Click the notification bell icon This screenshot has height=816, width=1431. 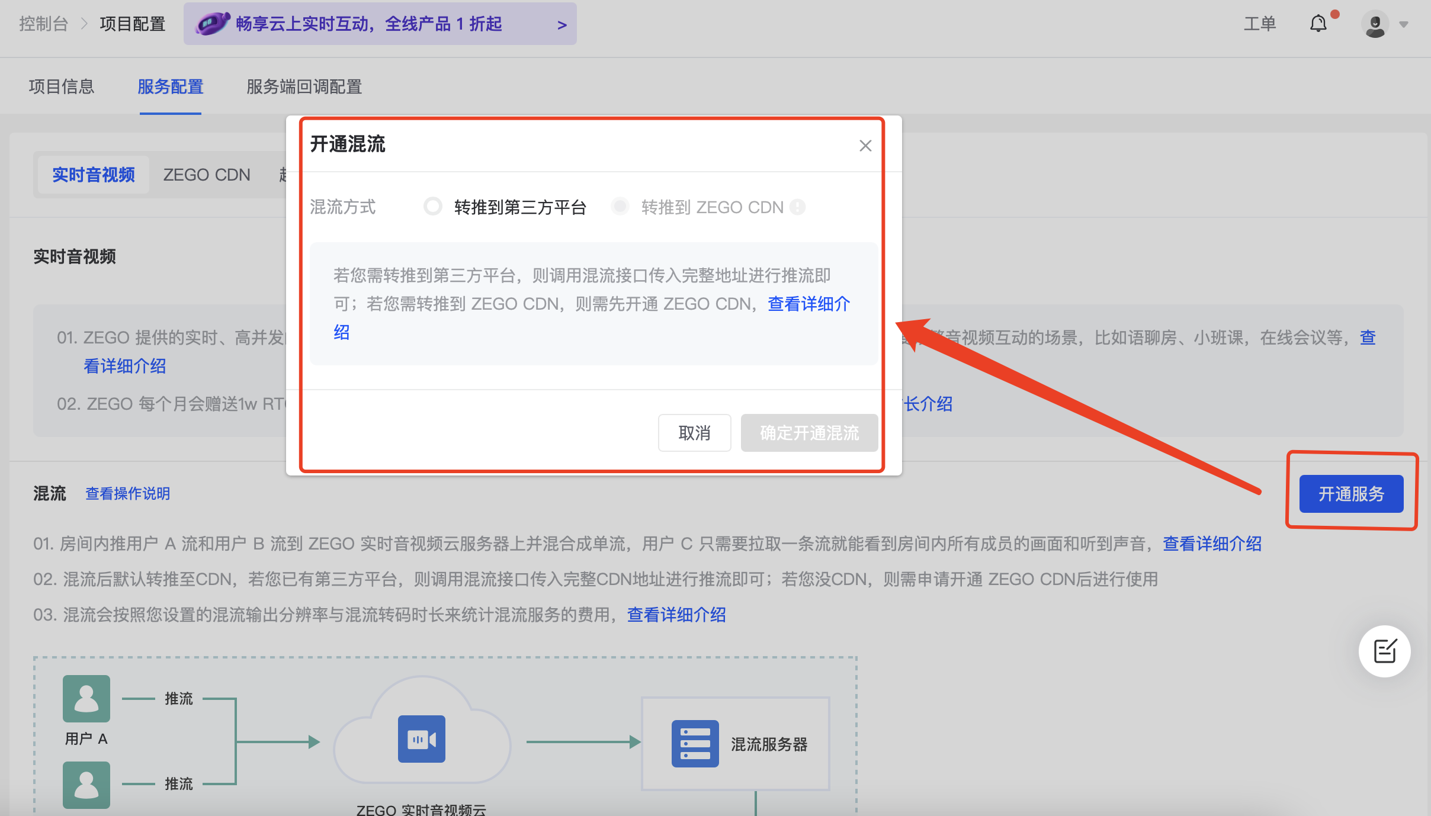(x=1318, y=24)
